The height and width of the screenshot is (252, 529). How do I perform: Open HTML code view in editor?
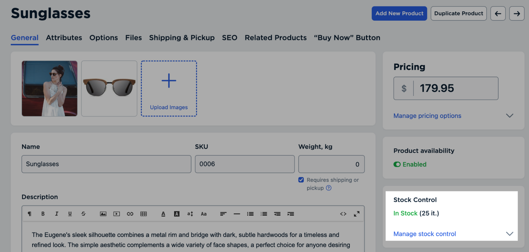(343, 214)
